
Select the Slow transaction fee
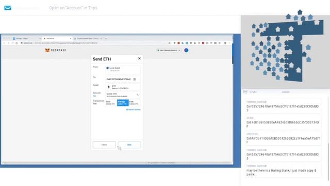111,103
